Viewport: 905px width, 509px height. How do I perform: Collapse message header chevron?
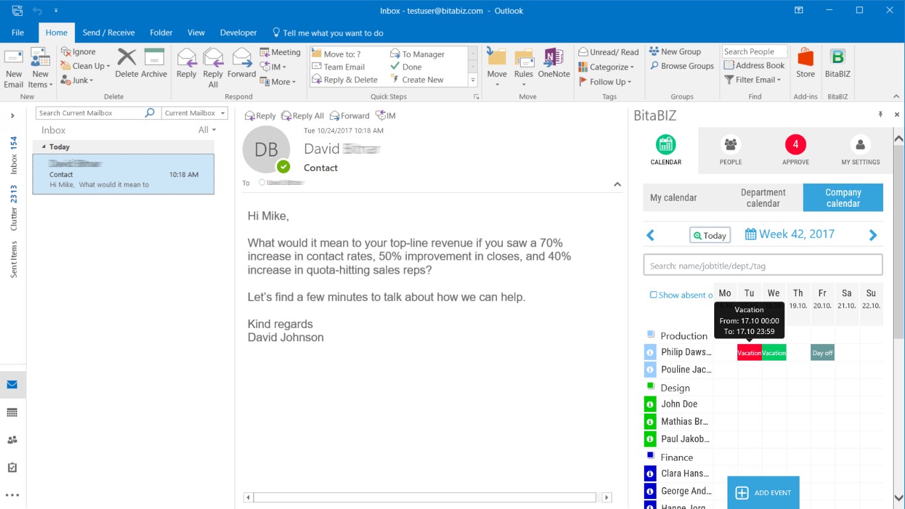click(x=617, y=184)
